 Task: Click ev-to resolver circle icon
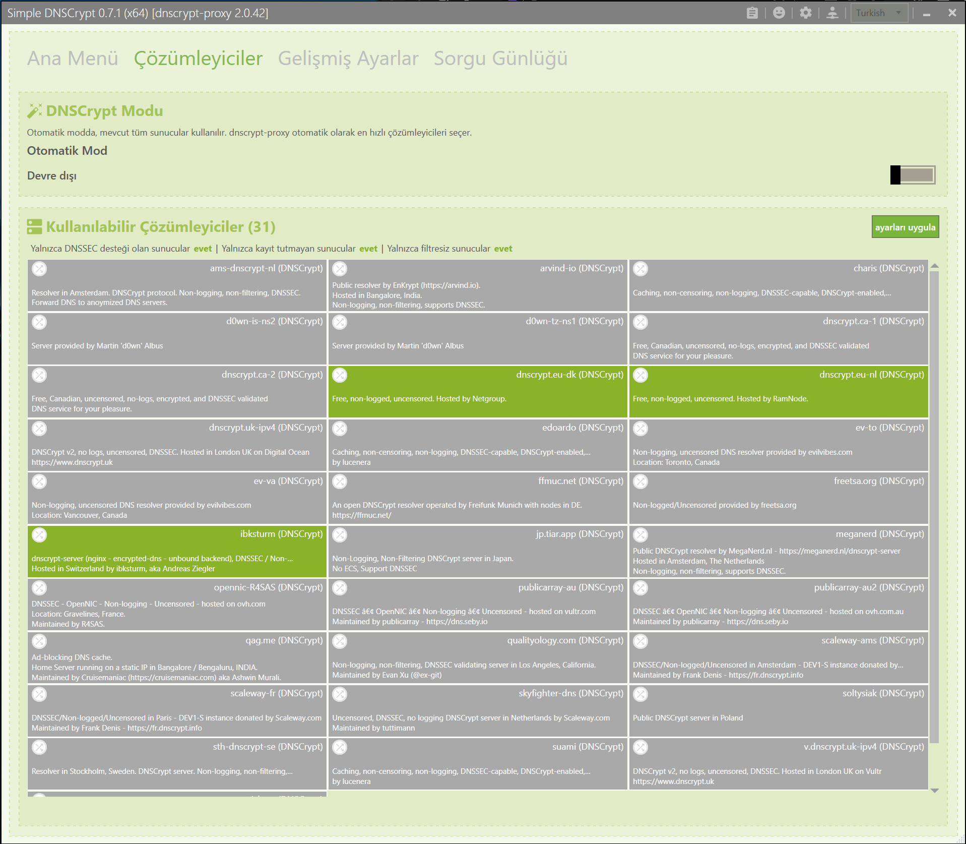(x=640, y=428)
